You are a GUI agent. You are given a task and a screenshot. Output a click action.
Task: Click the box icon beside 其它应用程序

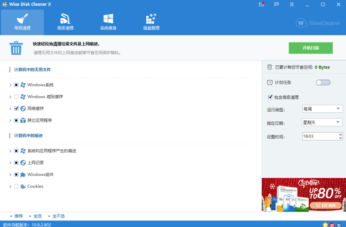pyautogui.click(x=23, y=120)
